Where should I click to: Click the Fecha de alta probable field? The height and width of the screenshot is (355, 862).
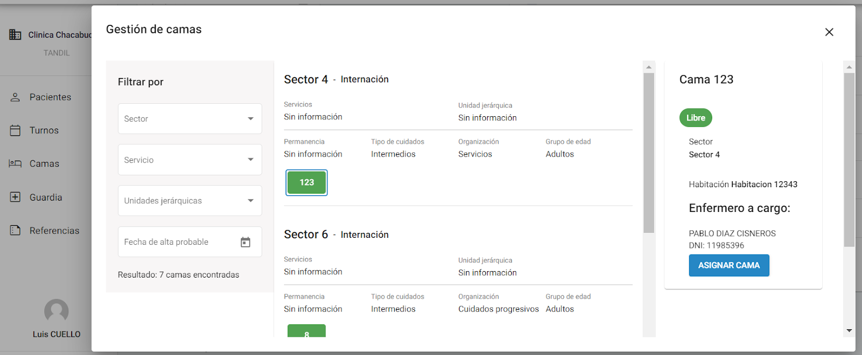coord(190,242)
